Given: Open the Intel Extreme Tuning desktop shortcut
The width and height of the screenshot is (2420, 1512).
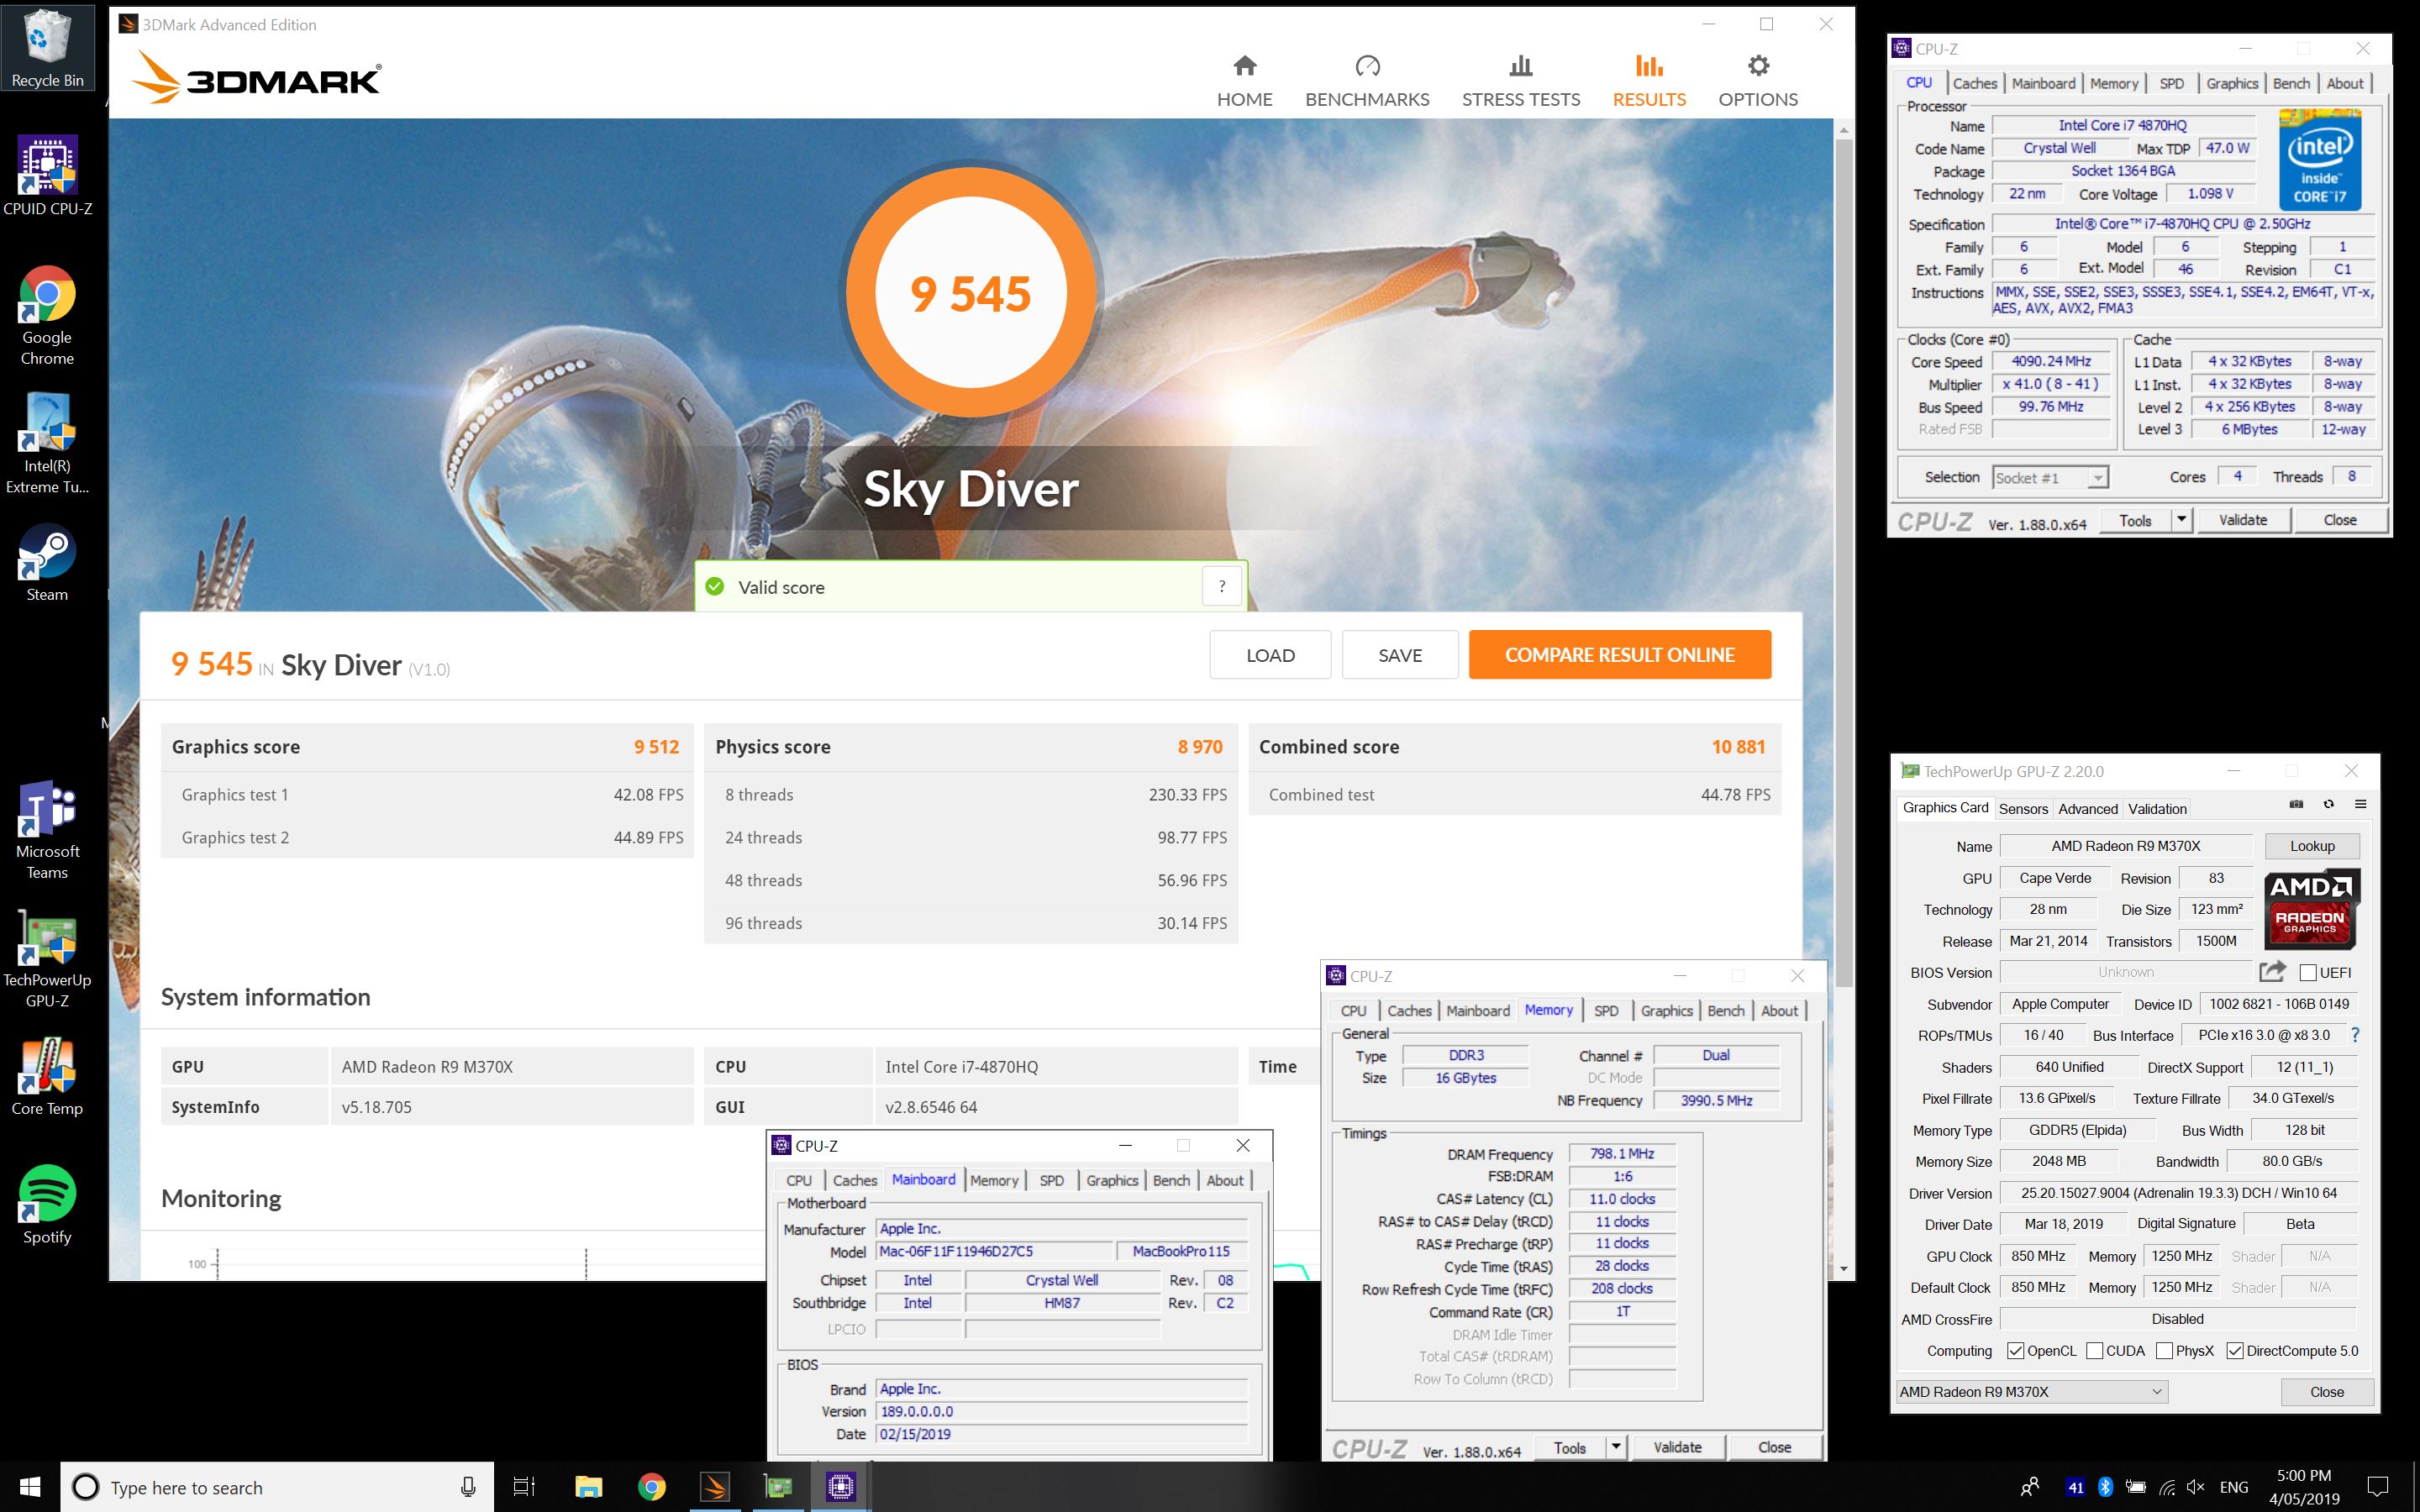Looking at the screenshot, I should (47, 444).
